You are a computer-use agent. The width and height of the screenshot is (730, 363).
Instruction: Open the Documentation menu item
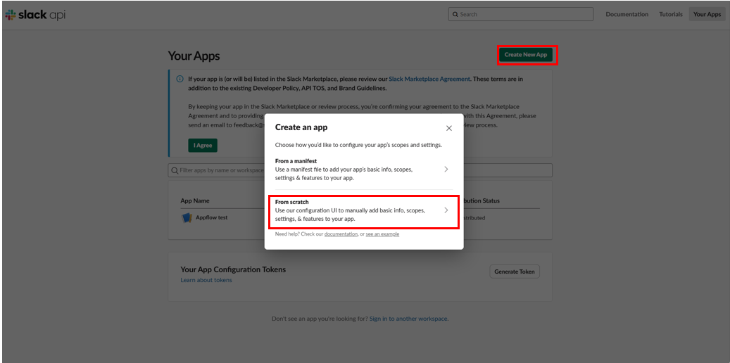pos(627,15)
